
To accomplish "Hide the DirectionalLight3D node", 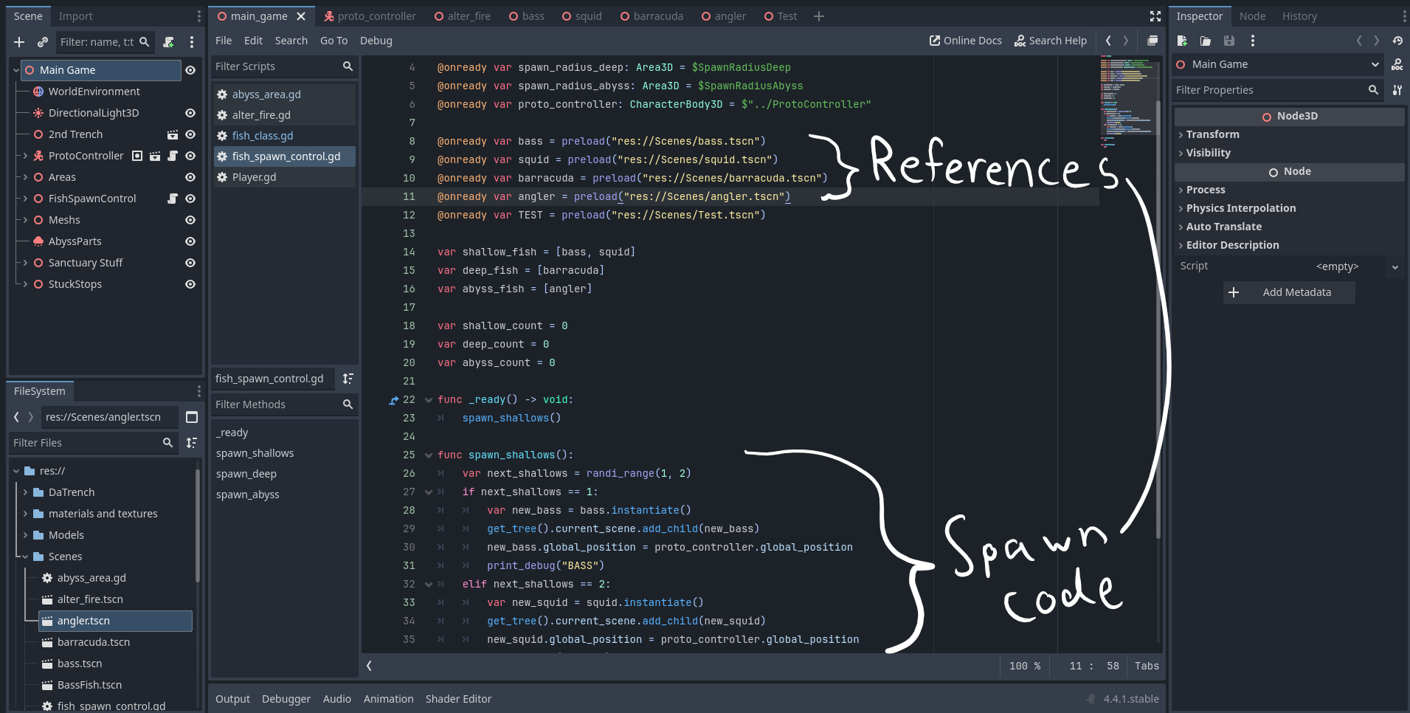I will (x=190, y=113).
